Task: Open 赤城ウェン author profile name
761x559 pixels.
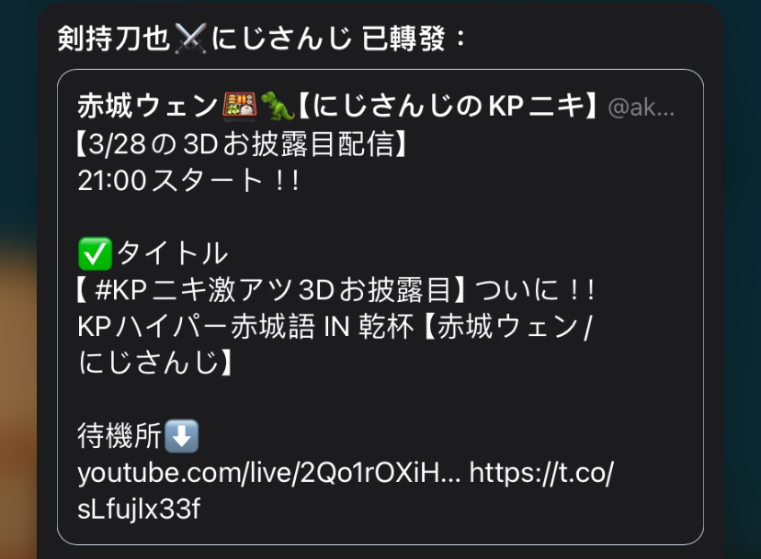Action: [x=148, y=106]
